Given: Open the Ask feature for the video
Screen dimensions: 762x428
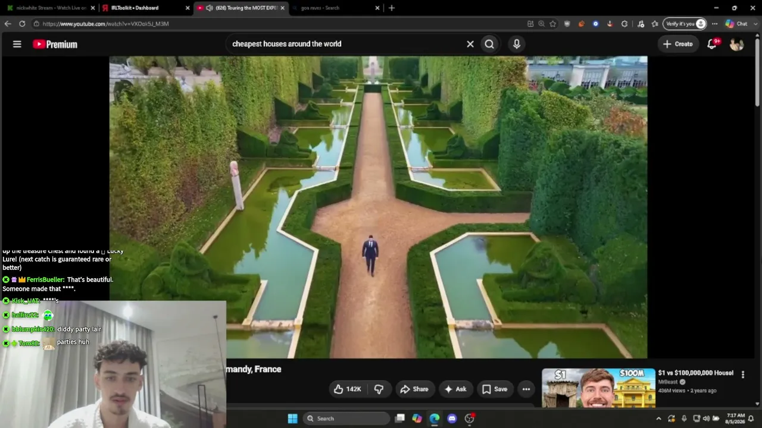Looking at the screenshot, I should (x=455, y=389).
